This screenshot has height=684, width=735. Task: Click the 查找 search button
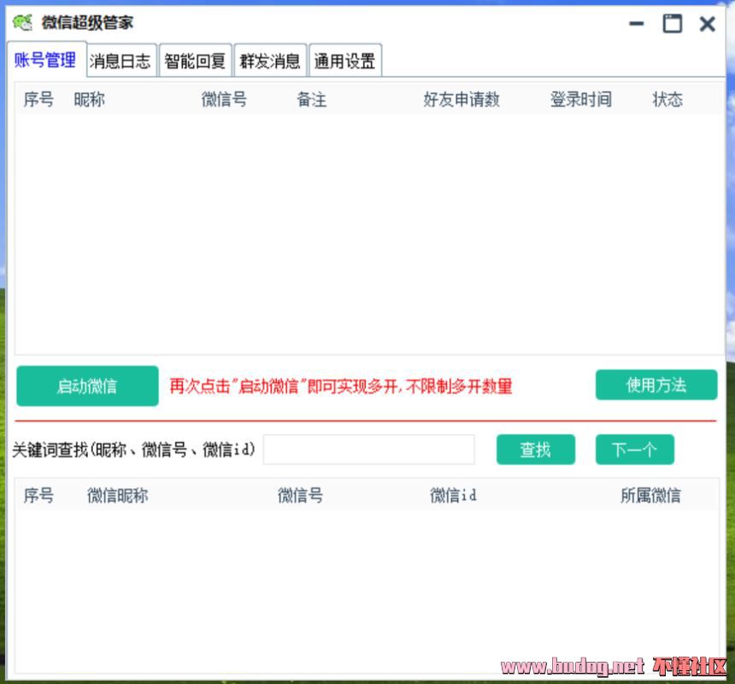point(536,450)
